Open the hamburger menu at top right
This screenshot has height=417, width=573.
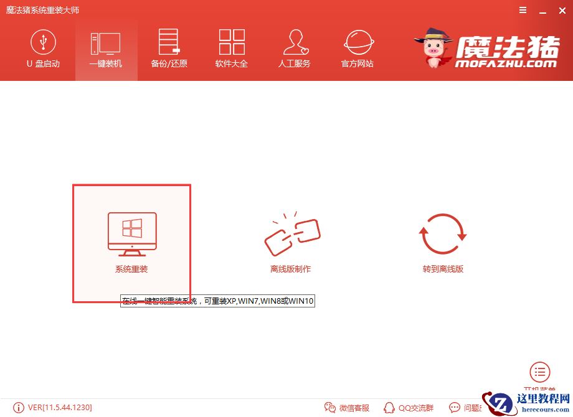point(522,10)
